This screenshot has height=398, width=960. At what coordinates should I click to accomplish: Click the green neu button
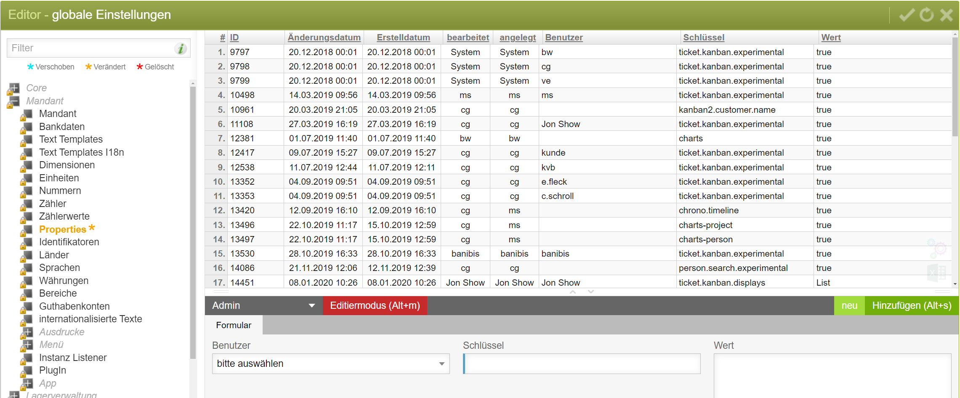point(849,306)
